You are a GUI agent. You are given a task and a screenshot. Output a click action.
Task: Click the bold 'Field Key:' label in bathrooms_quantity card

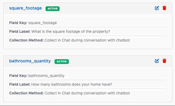pos(18,76)
